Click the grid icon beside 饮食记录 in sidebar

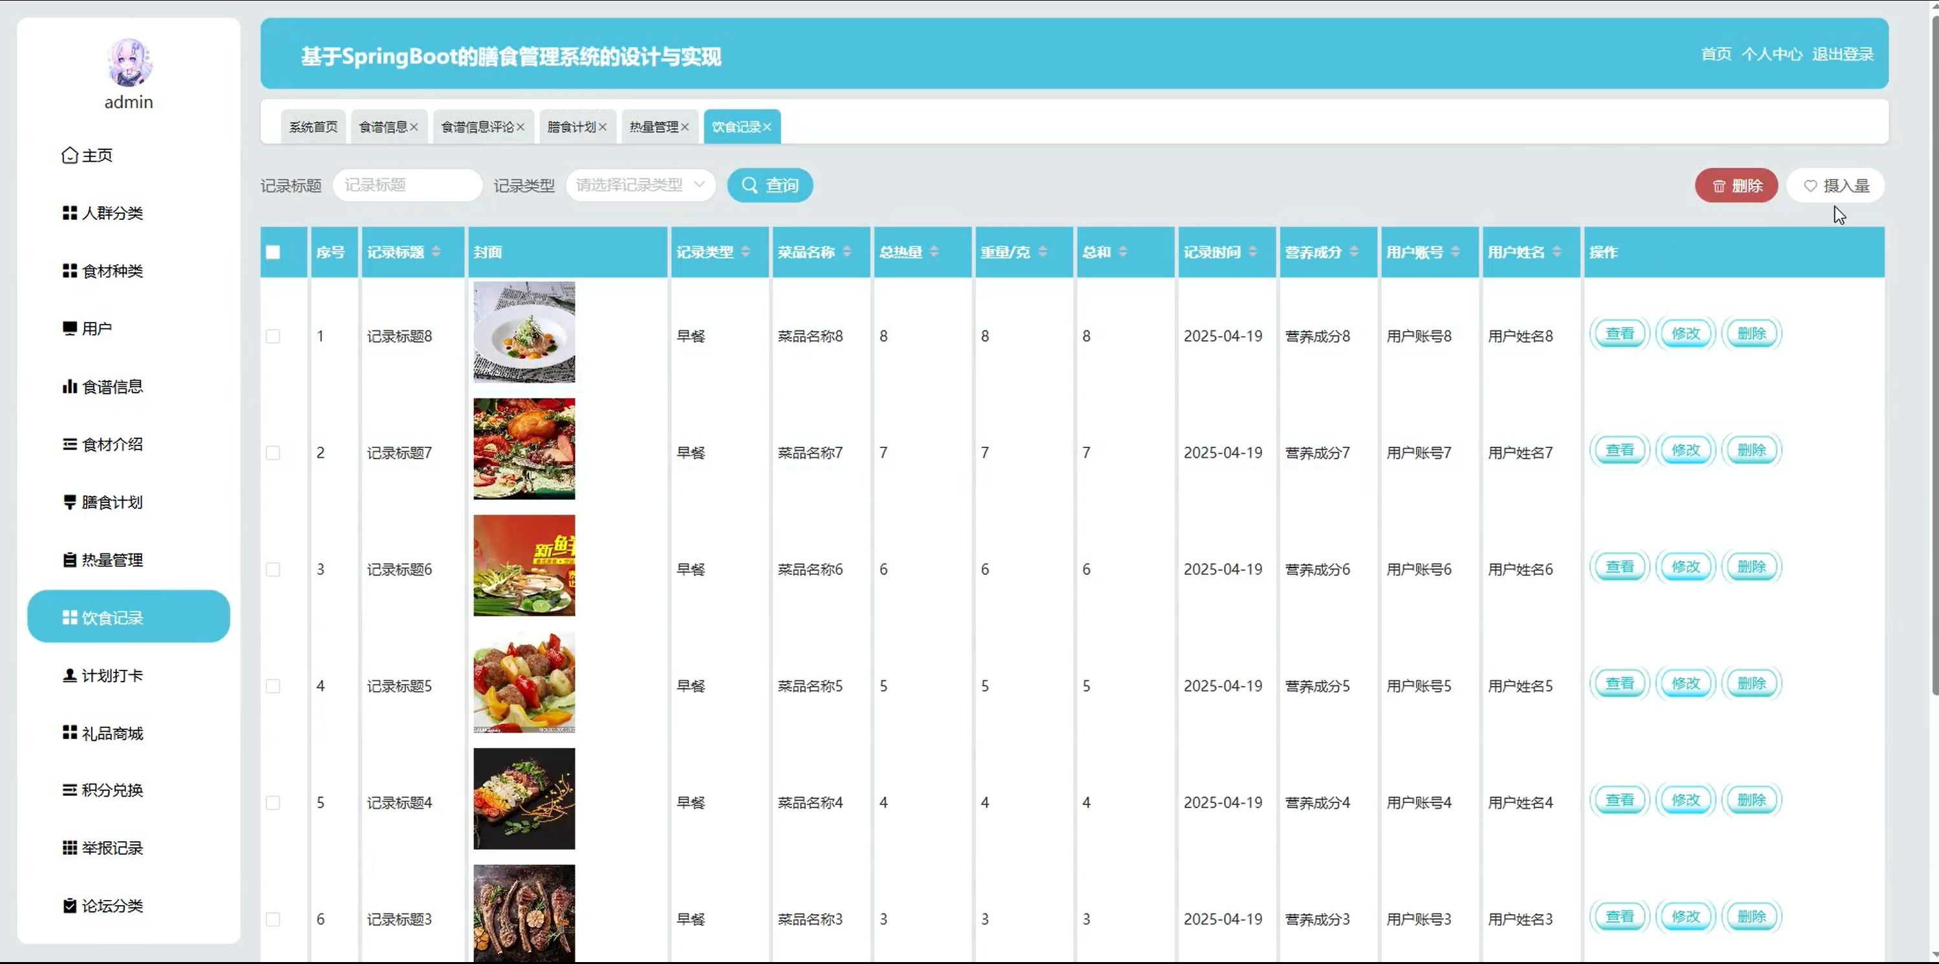[69, 617]
